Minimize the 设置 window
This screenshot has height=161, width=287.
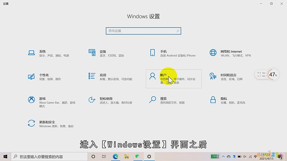pos(261,4)
